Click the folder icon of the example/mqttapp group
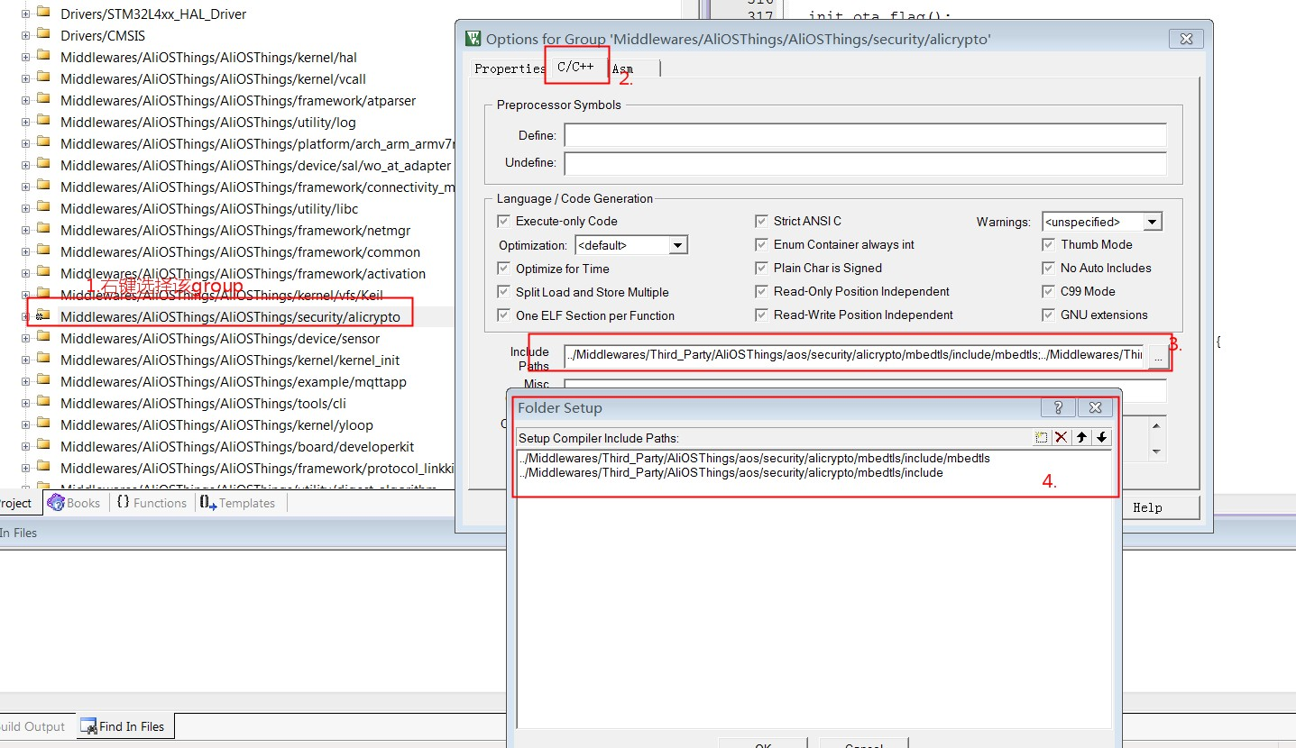Screen dimensions: 1296x748 click(x=42, y=381)
